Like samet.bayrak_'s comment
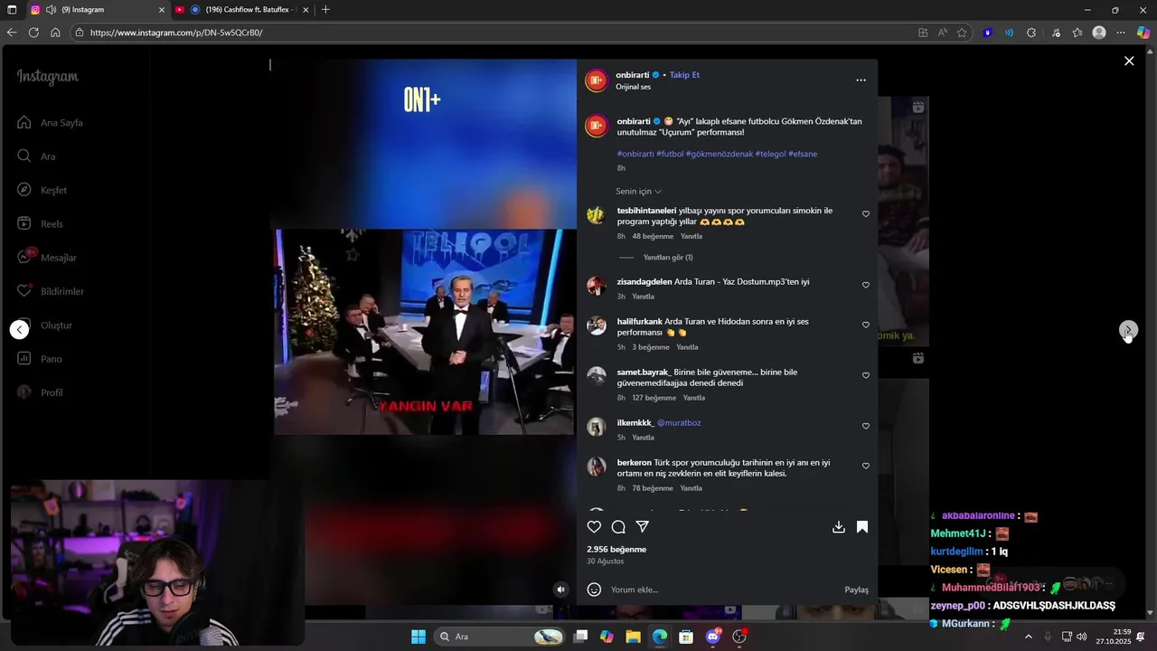The width and height of the screenshot is (1157, 651). (866, 375)
